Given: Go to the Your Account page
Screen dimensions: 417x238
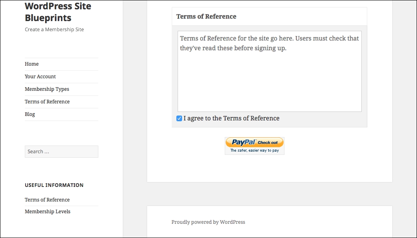Looking at the screenshot, I should click(40, 76).
